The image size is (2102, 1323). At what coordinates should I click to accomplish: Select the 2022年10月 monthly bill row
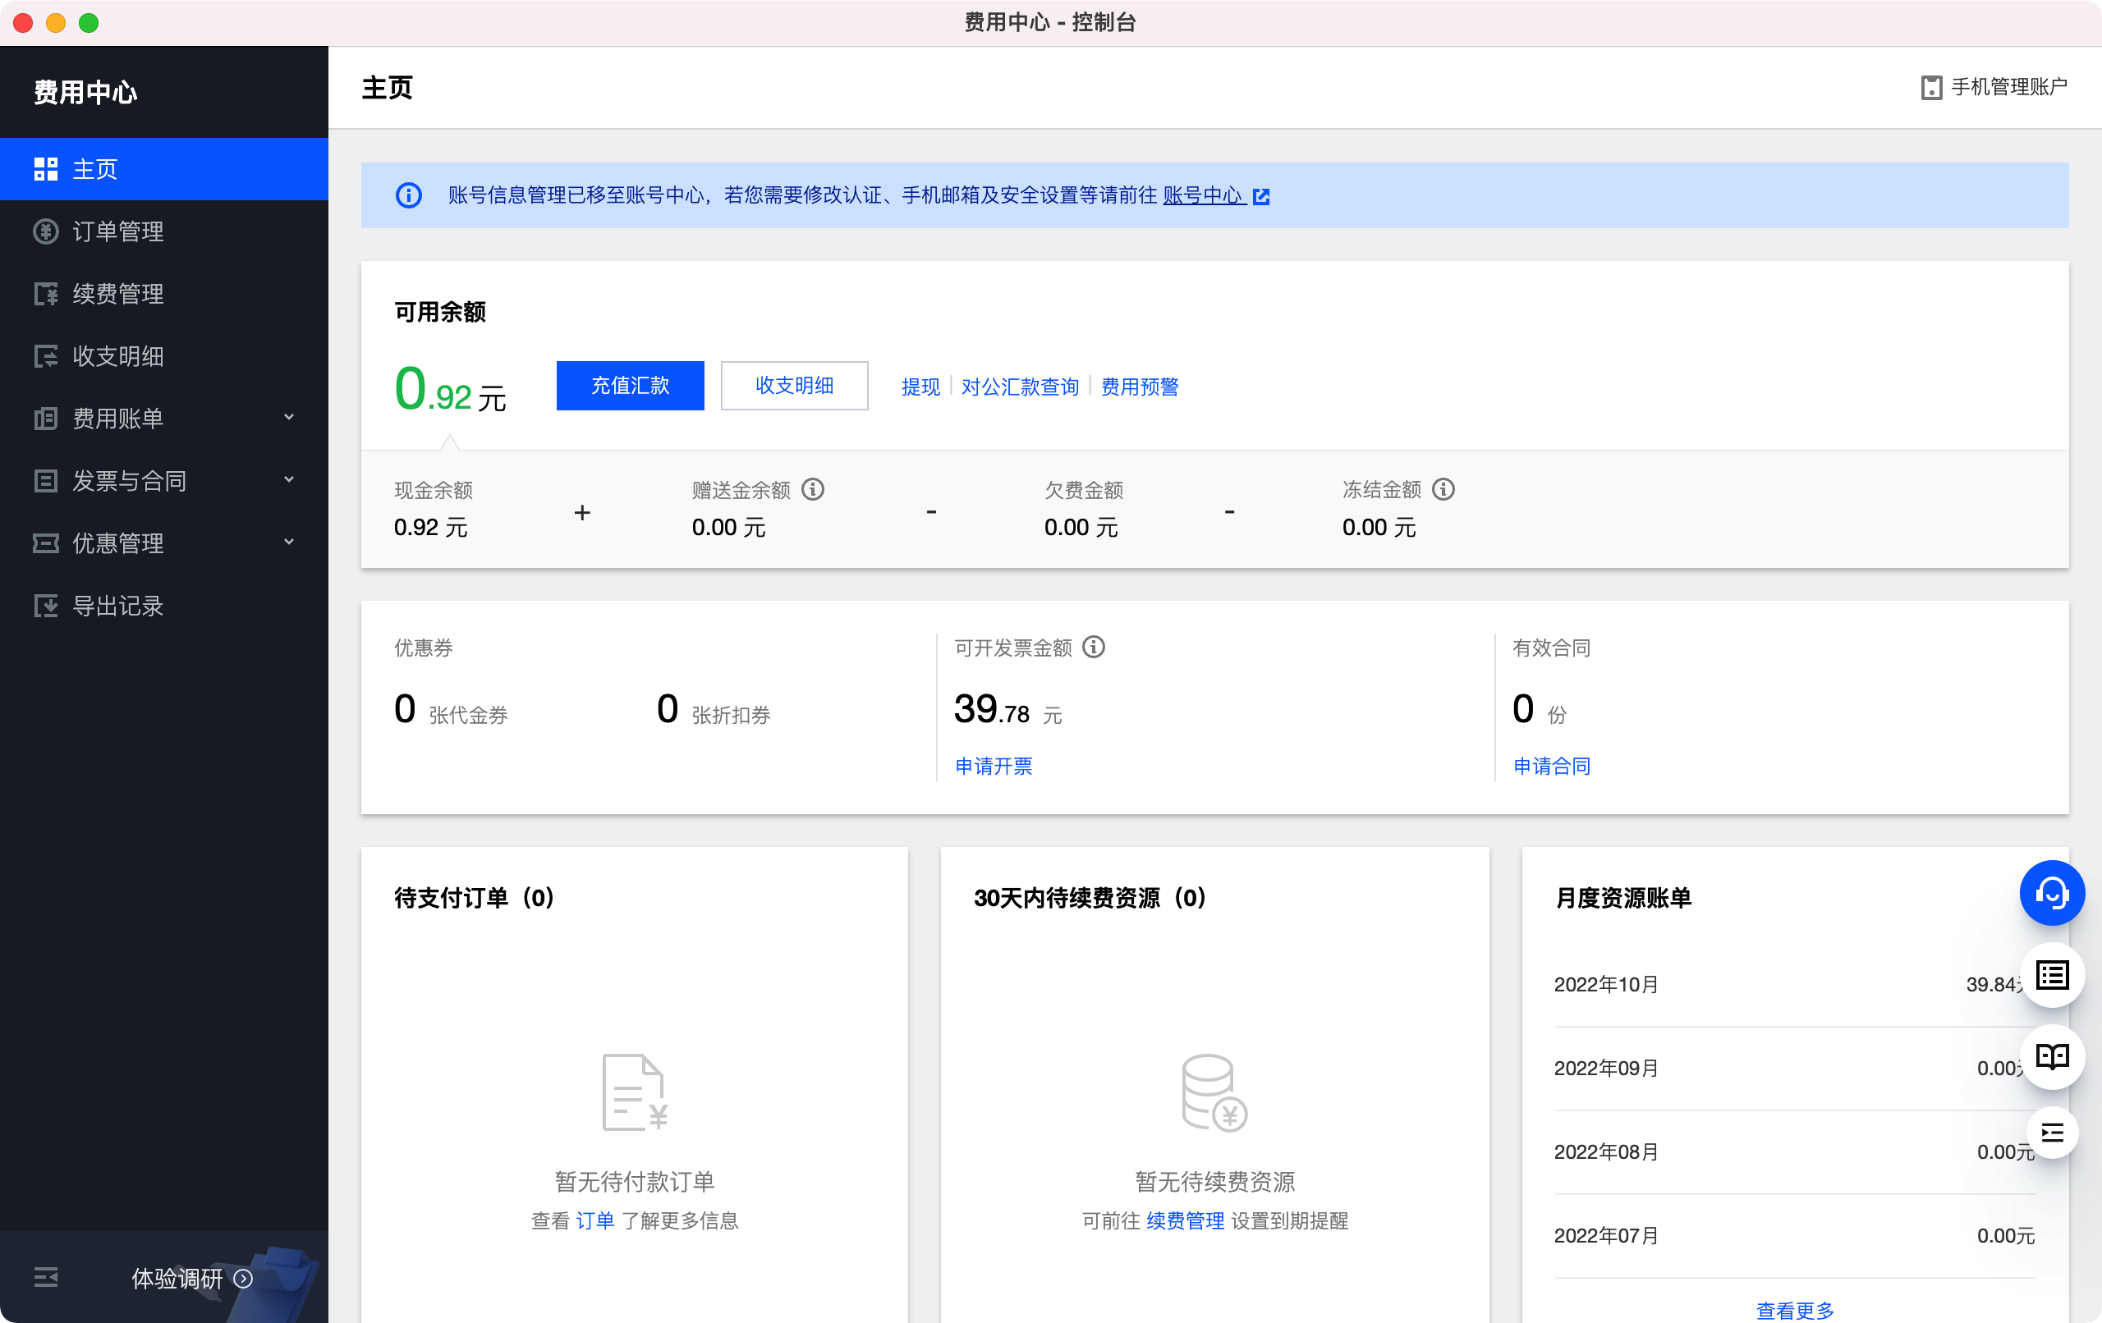1606,984
